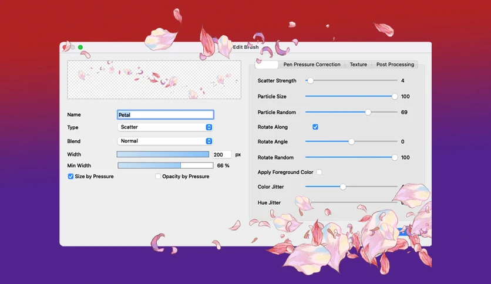Select the first blank-labeled tab

(267, 65)
